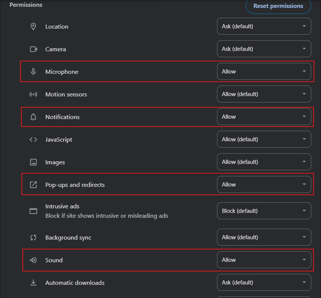Viewport: 321px width, 298px height.
Task: Click the Notifications label text
Action: [x=63, y=117]
